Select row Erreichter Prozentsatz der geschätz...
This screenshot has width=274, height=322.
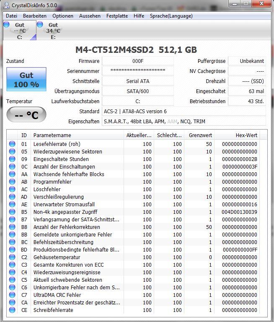click(x=137, y=302)
